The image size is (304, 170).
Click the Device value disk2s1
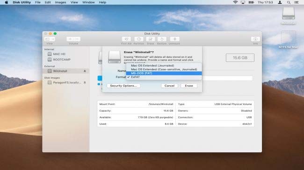(247, 124)
